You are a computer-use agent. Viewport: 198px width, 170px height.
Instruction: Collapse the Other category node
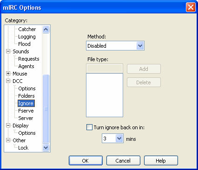[x=8, y=140]
